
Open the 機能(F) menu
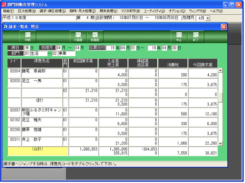(x=8, y=11)
